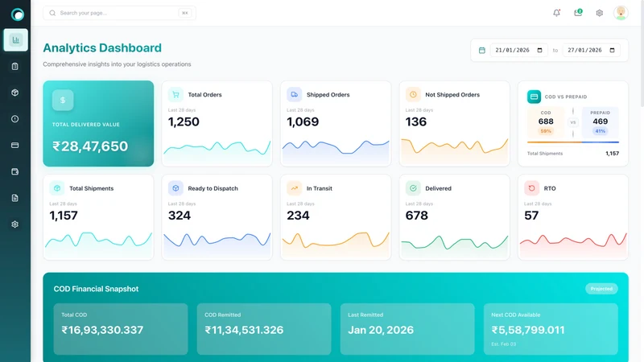
Task: Select the Total Delivered Value amount
Action: pos(90,146)
